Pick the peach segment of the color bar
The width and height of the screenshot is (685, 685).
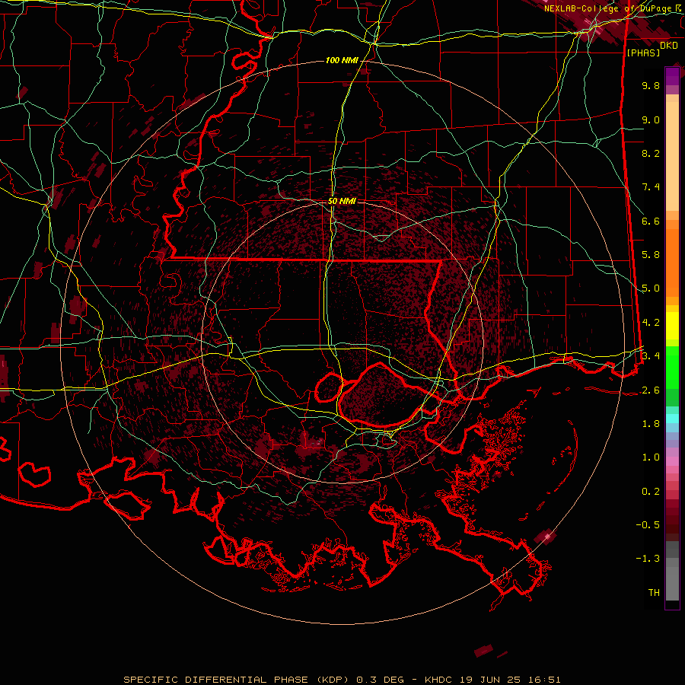click(672, 156)
